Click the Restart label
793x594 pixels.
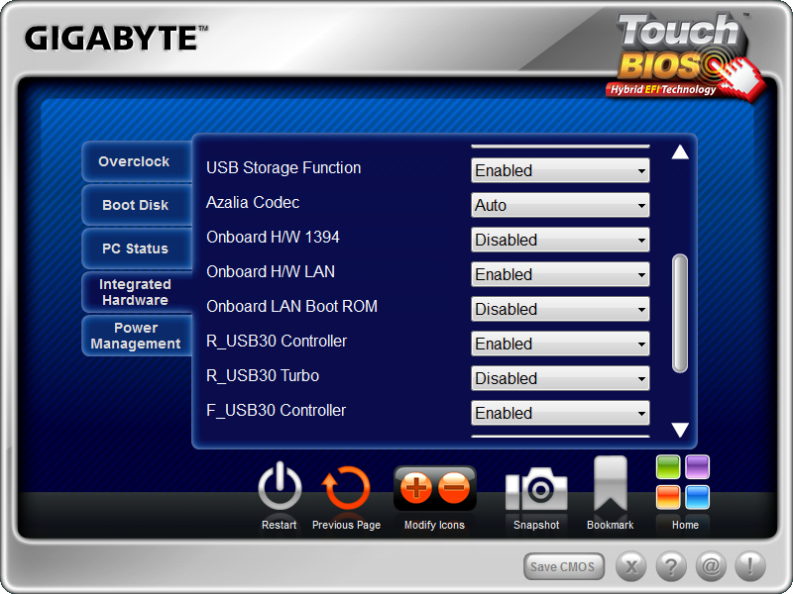click(280, 525)
